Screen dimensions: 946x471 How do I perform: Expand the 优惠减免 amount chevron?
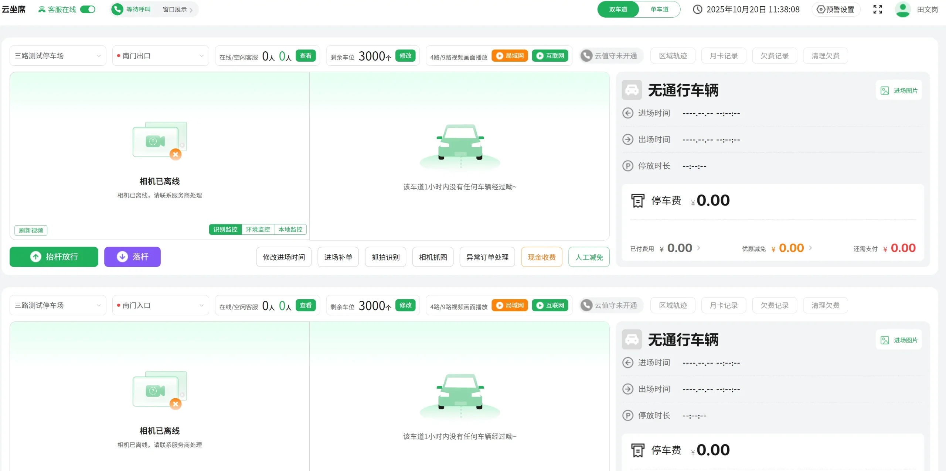tap(810, 248)
